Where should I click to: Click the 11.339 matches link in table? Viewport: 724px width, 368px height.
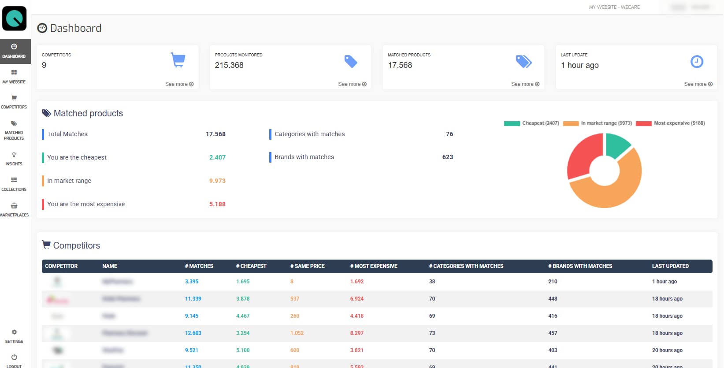[x=193, y=299]
